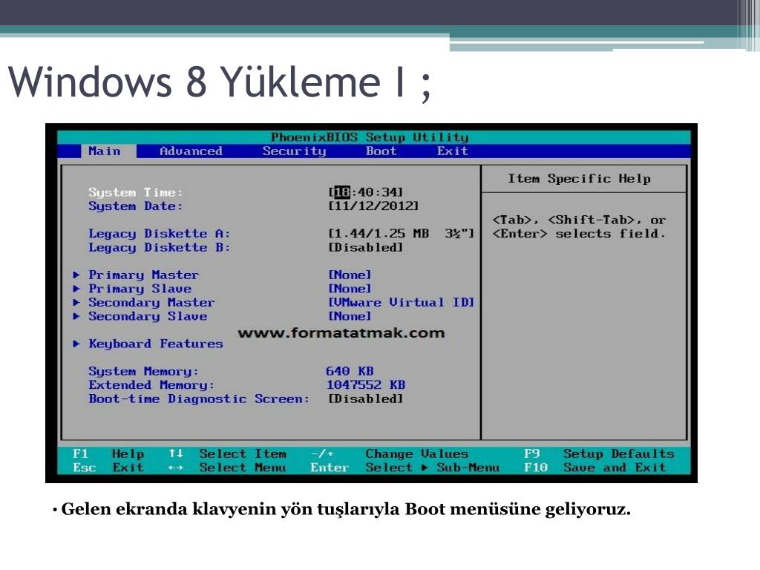Open the Advanced BIOS menu
This screenshot has width=760, height=570.
click(x=191, y=151)
